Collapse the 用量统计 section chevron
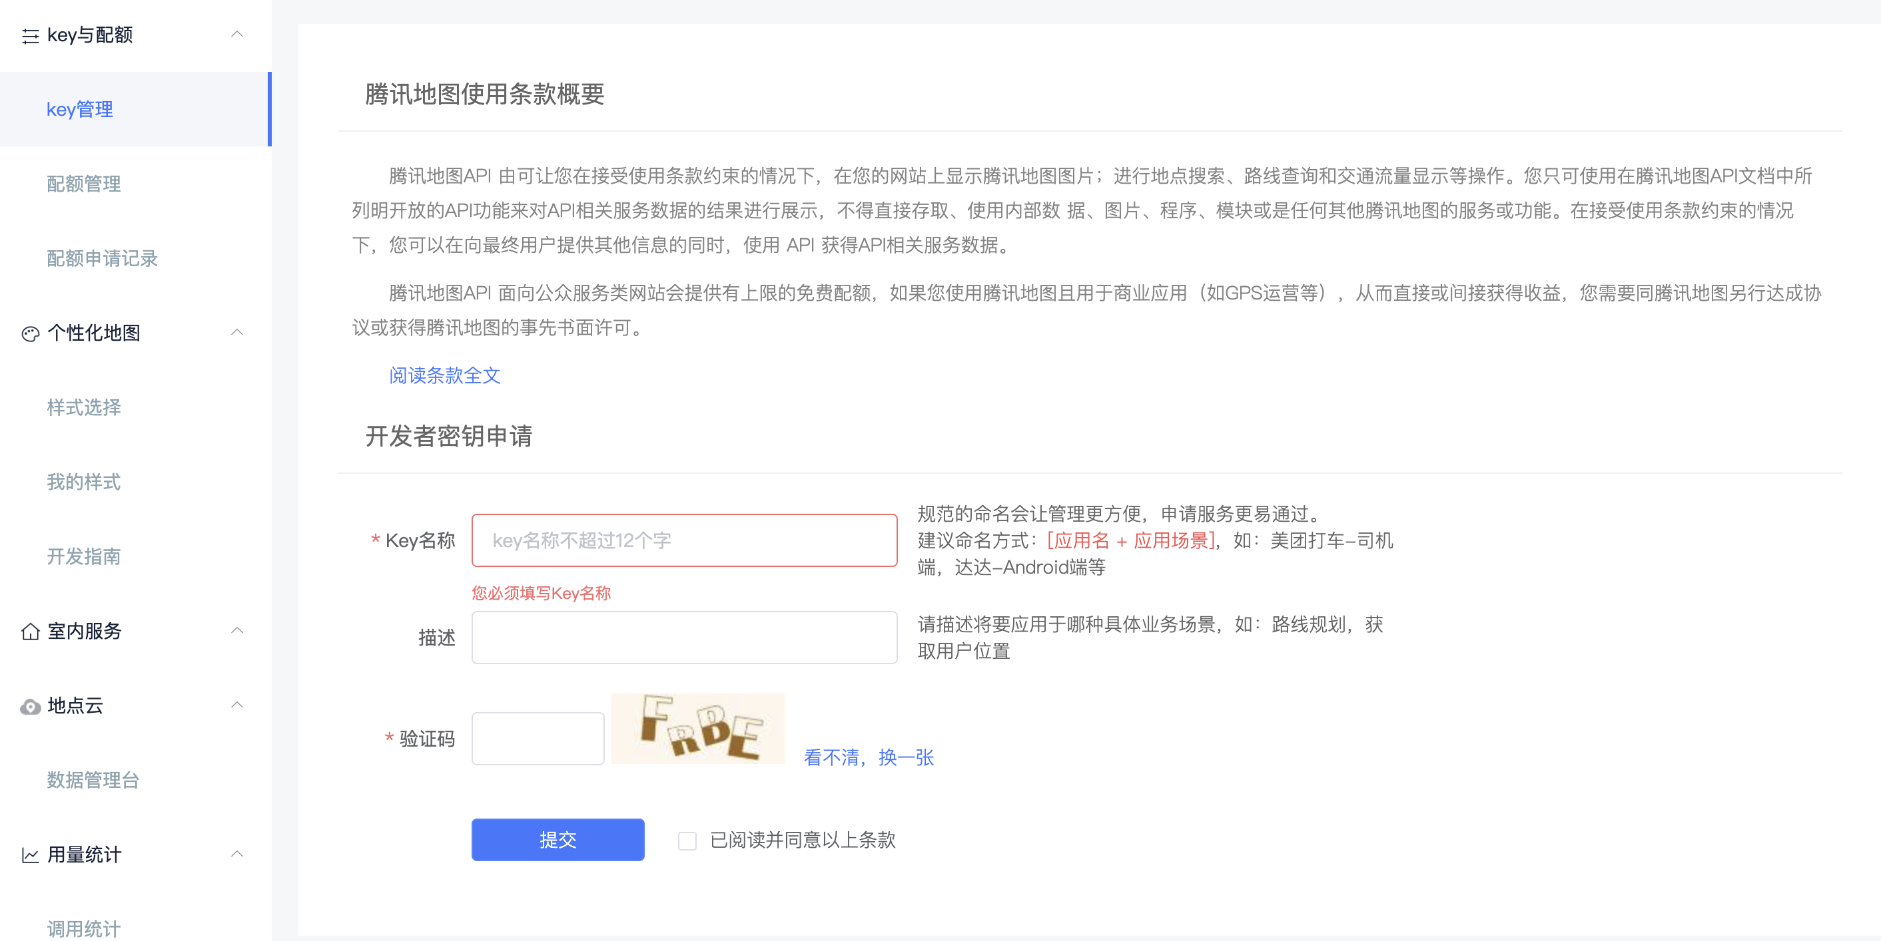The image size is (1881, 941). tap(236, 853)
